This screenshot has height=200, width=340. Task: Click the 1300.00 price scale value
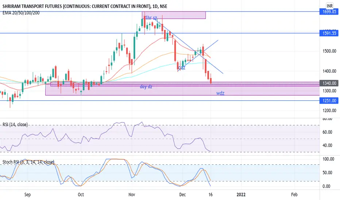329,91
